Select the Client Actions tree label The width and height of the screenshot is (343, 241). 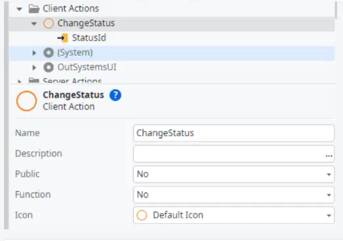(x=71, y=9)
